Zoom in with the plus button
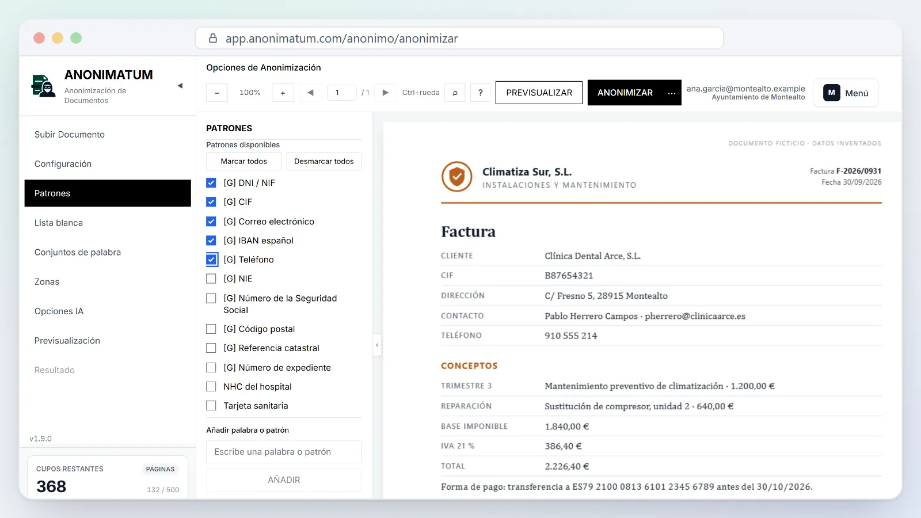 [283, 93]
